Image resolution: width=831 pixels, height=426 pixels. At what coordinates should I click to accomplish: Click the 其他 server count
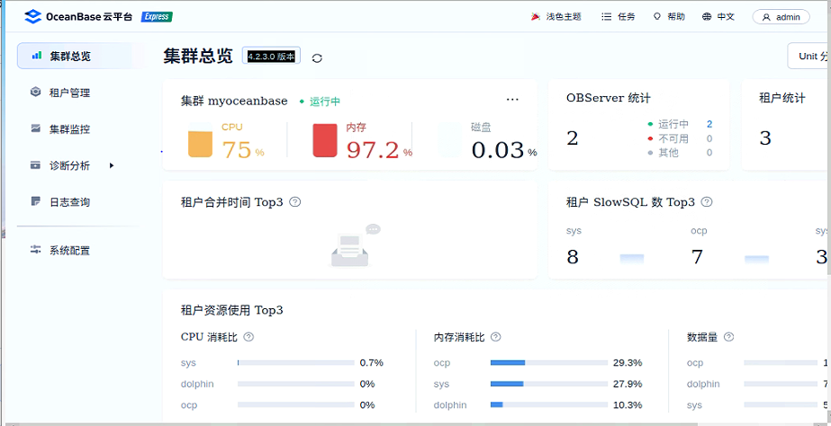click(x=709, y=153)
